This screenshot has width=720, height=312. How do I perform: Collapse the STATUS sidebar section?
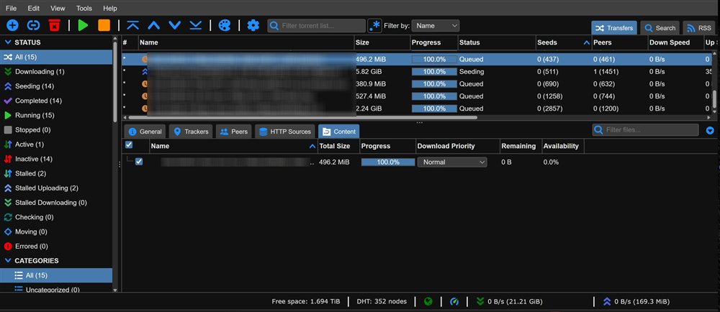8,42
